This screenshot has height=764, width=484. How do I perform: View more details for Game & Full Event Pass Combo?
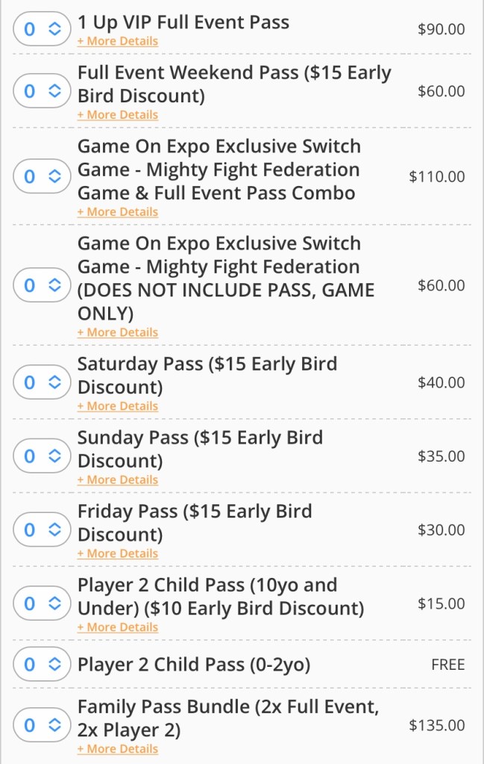tap(118, 212)
